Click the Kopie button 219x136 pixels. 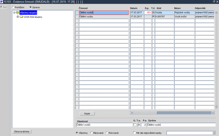(x=87, y=114)
